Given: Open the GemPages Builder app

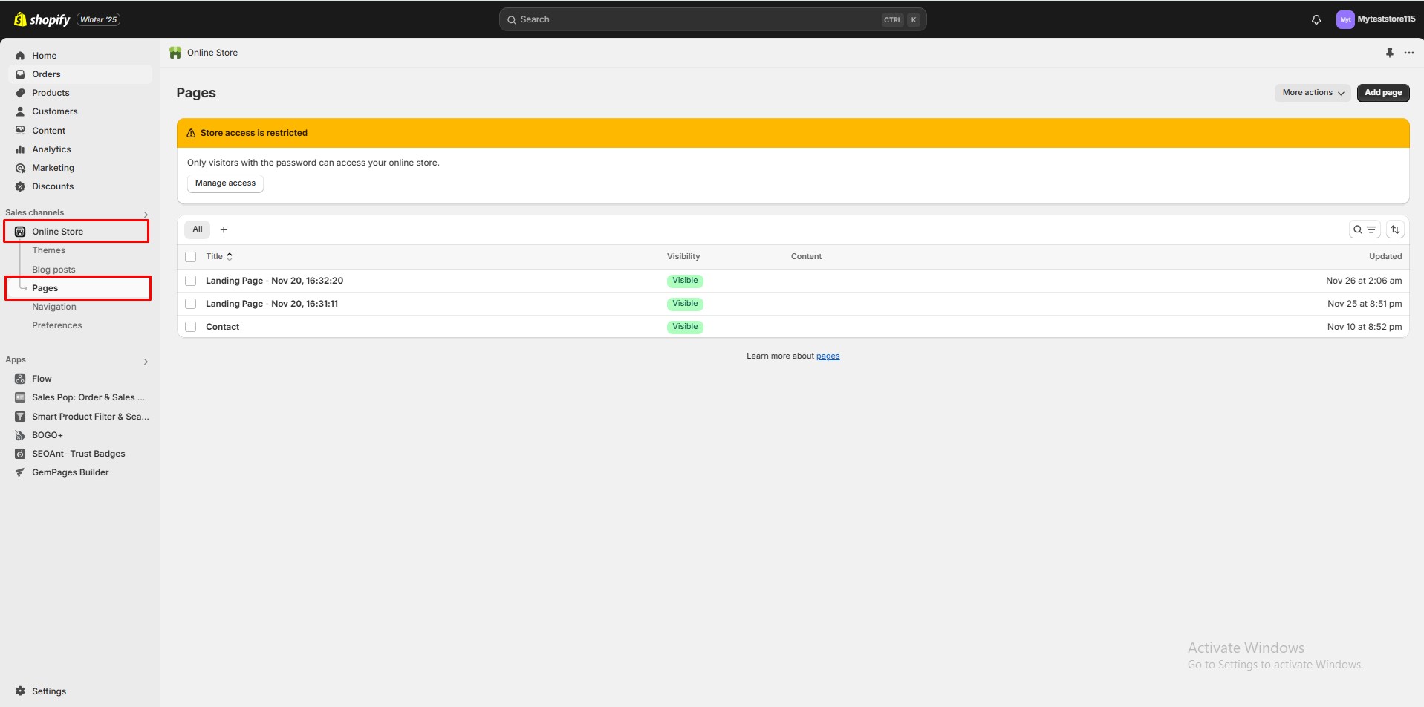Looking at the screenshot, I should pyautogui.click(x=71, y=472).
